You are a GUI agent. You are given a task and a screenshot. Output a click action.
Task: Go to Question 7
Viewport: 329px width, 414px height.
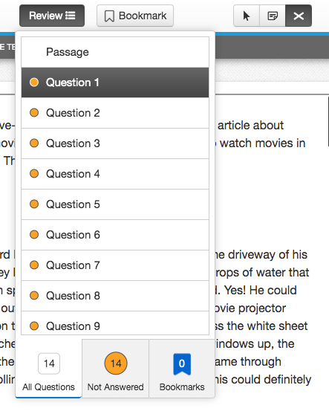coord(115,265)
